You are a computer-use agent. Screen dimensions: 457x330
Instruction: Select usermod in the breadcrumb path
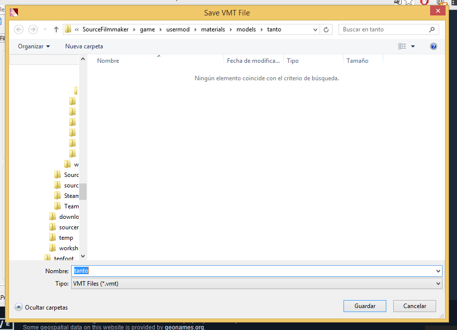[x=178, y=29]
